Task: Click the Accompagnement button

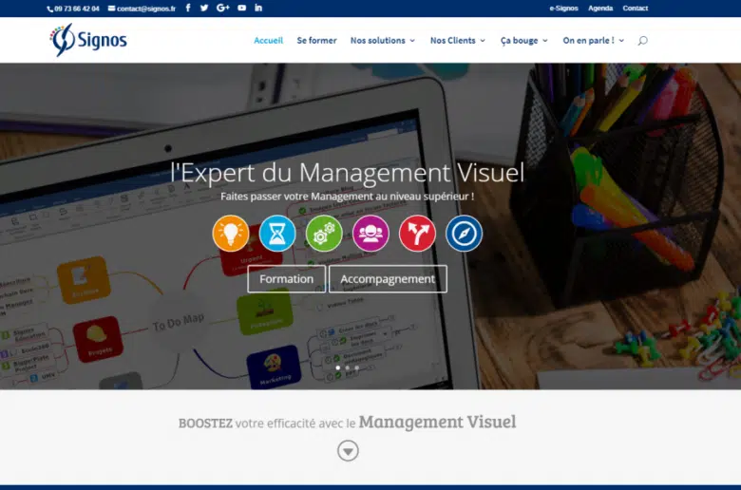Action: (x=388, y=279)
